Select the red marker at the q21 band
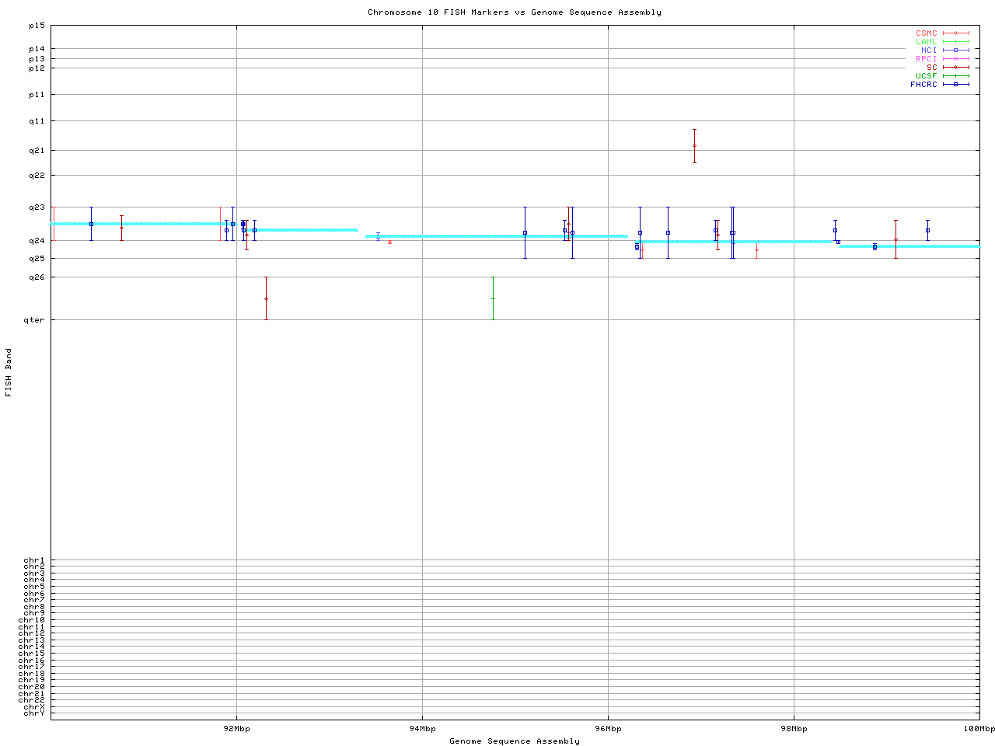 (694, 146)
